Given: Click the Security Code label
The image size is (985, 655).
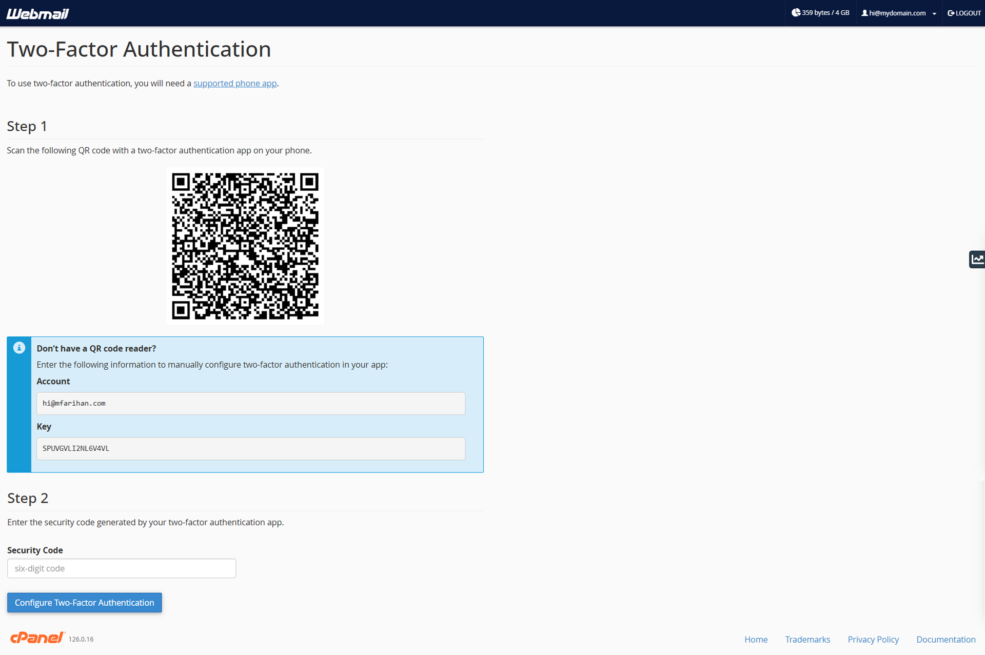Looking at the screenshot, I should [35, 550].
